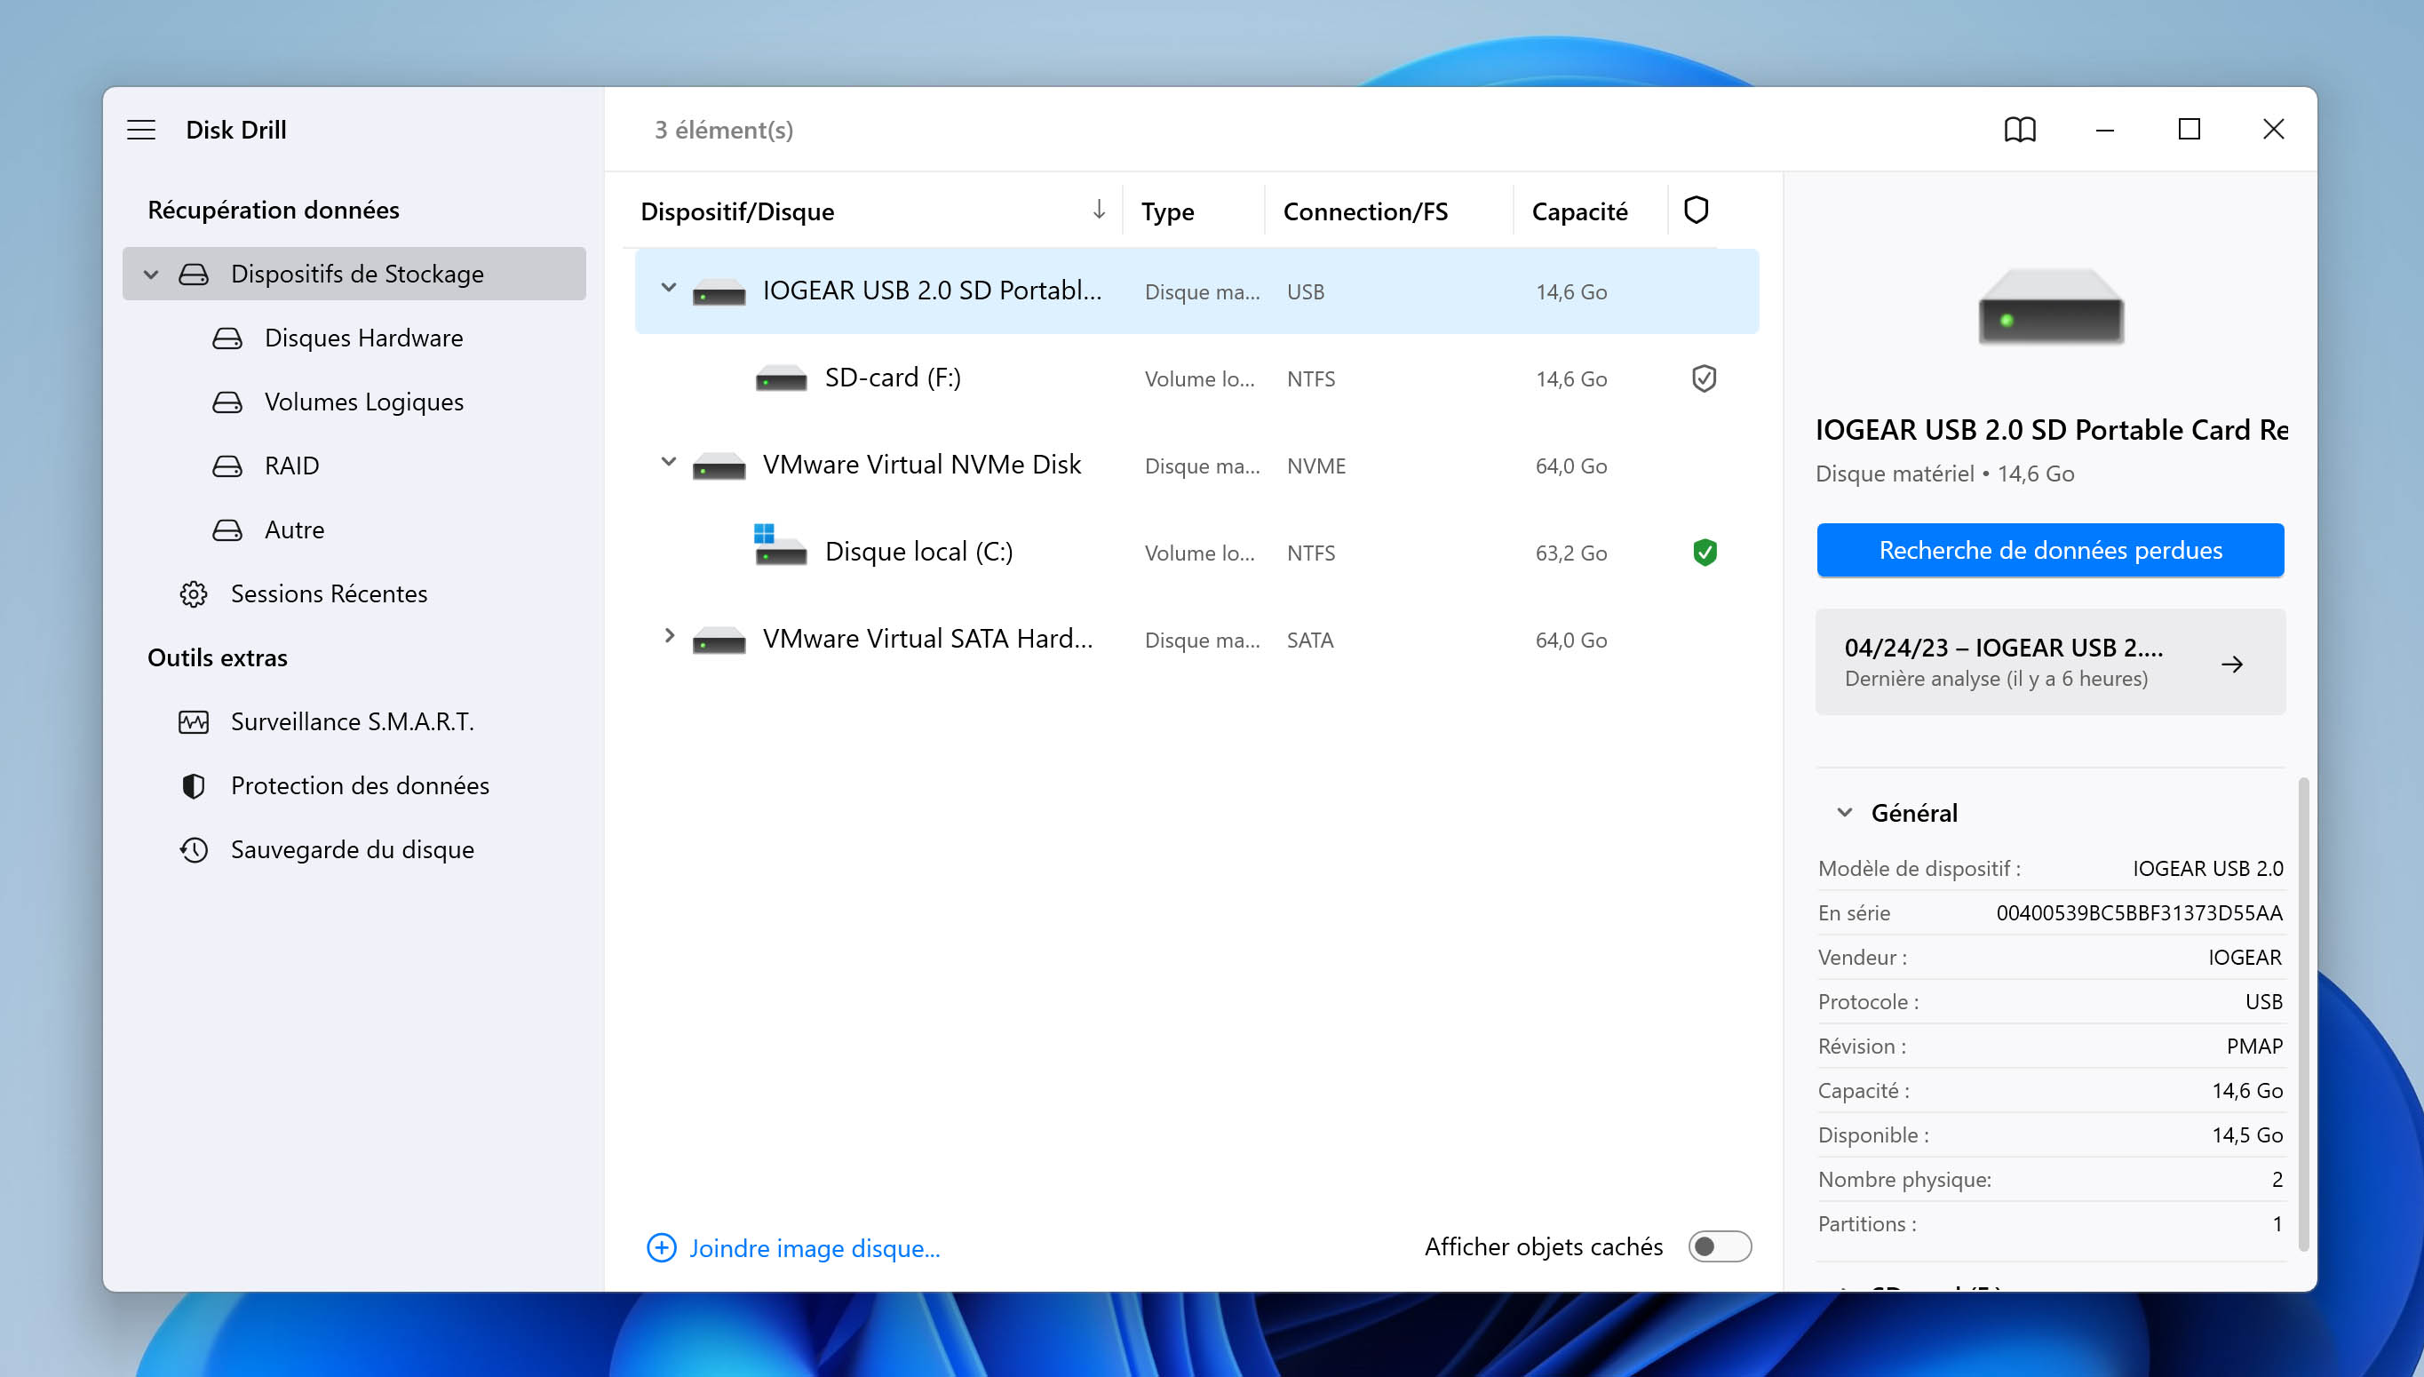Collapse the VMware Virtual NVMe Disk row
2424x1377 pixels.
click(x=668, y=462)
